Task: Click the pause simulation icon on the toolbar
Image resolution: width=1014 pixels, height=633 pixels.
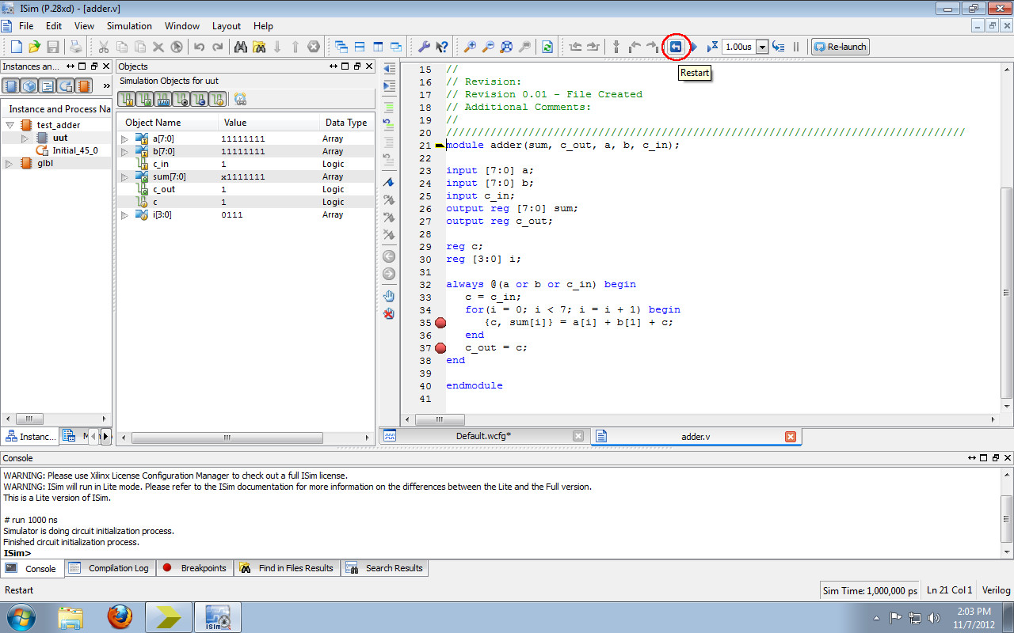Action: tap(795, 47)
